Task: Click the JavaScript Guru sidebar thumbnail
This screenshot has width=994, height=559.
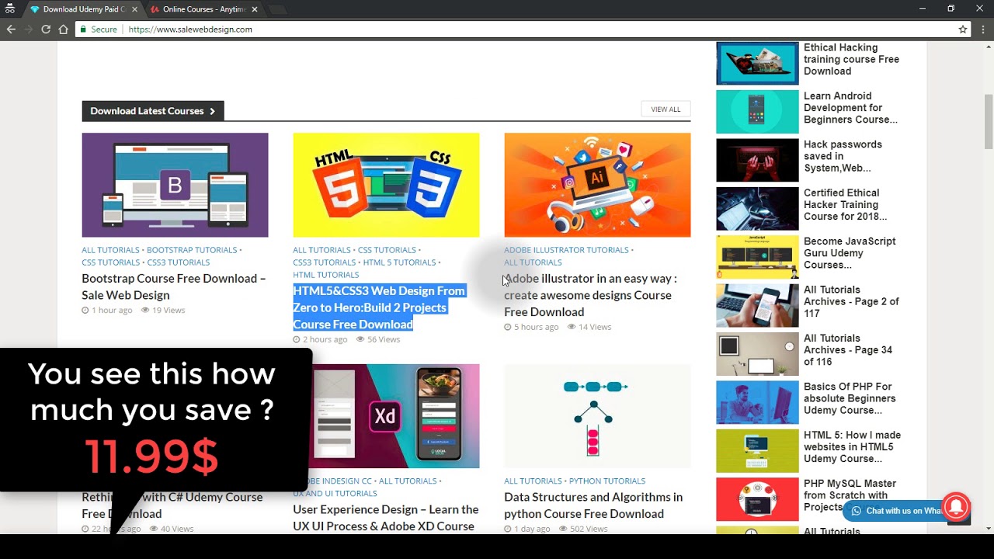Action: click(757, 257)
